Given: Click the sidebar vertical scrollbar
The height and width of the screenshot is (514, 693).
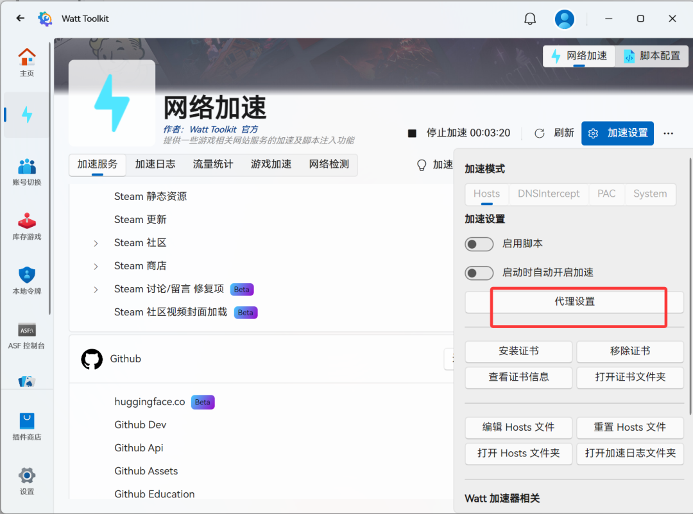Looking at the screenshot, I should tap(50, 177).
